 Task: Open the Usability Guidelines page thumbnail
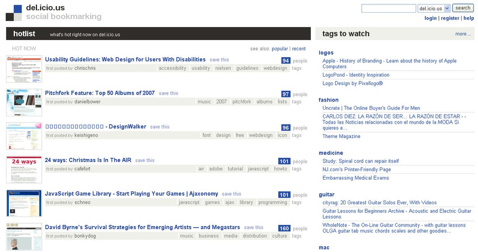click(24, 69)
